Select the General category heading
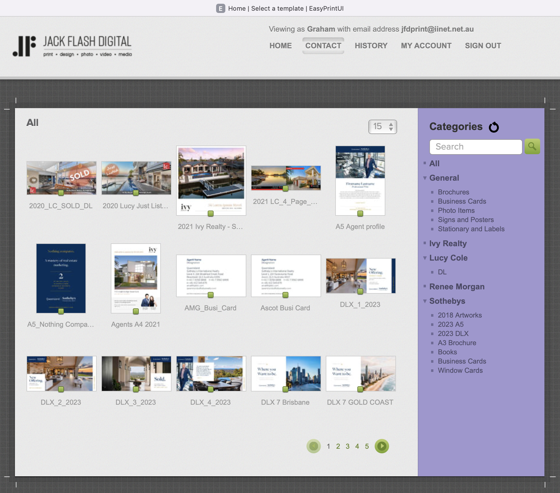 click(444, 178)
